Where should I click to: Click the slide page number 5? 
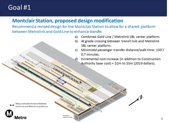pos(162,119)
